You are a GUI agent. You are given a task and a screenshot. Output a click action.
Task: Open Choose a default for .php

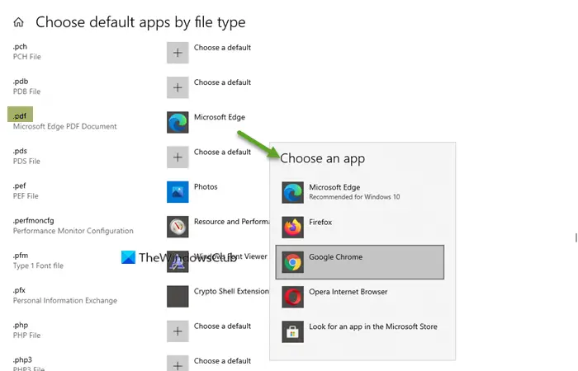222,326
